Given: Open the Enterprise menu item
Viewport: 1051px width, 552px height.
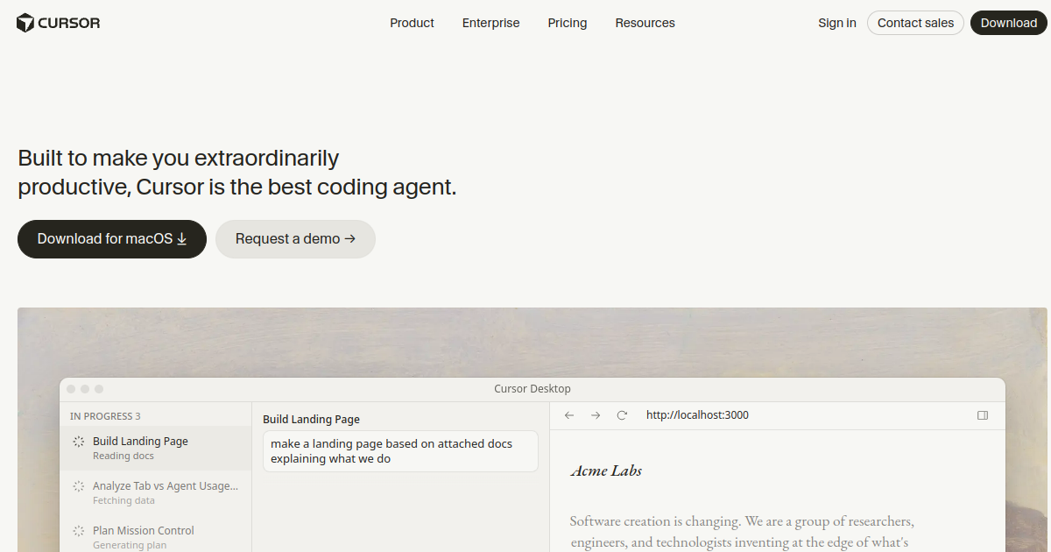Looking at the screenshot, I should 490,23.
